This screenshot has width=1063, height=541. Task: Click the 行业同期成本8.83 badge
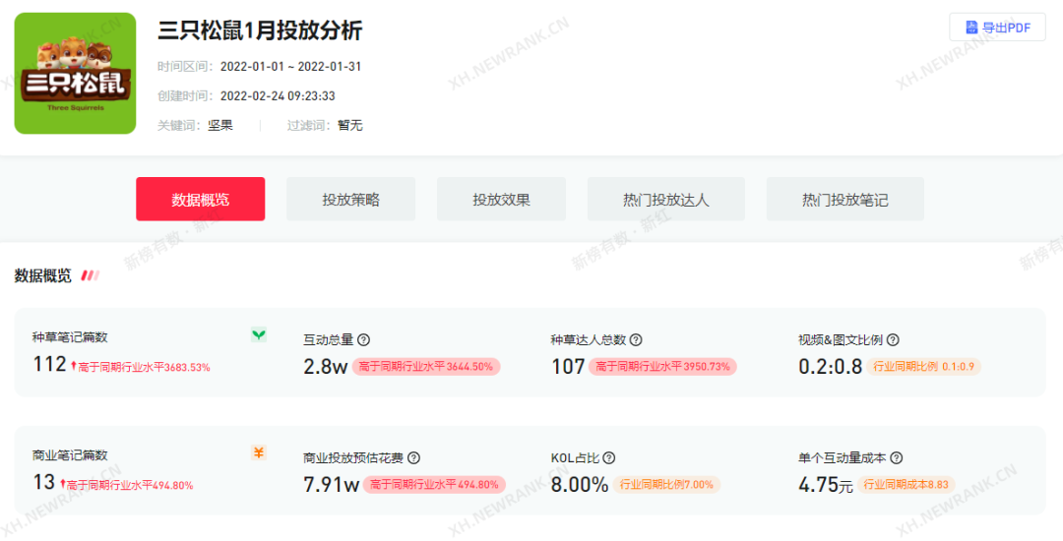(906, 484)
